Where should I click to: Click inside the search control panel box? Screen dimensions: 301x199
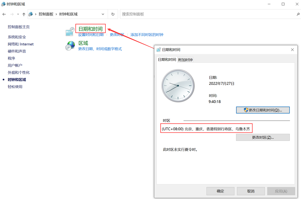point(202,14)
